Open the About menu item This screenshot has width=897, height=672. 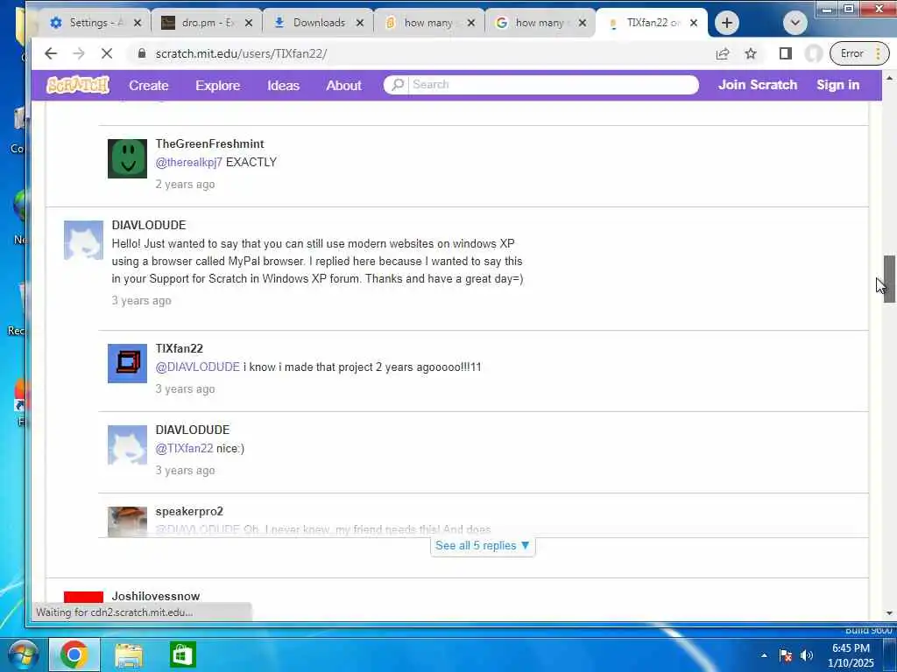pyautogui.click(x=343, y=85)
